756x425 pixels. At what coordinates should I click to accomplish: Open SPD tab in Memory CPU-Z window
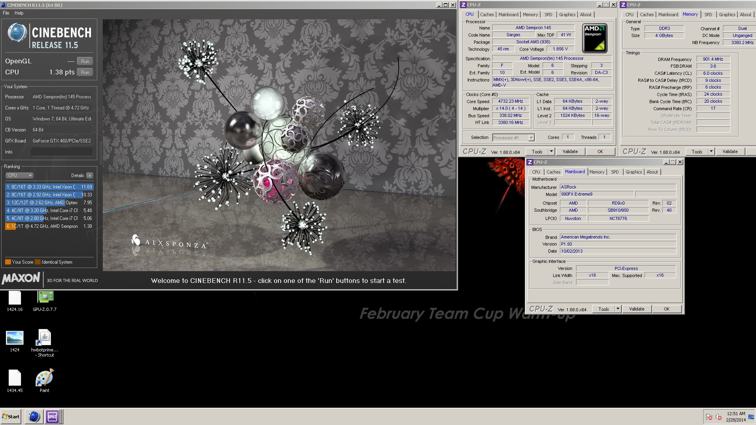tap(708, 15)
